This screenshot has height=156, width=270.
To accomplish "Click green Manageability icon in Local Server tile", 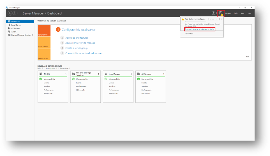I will click(x=106, y=79).
